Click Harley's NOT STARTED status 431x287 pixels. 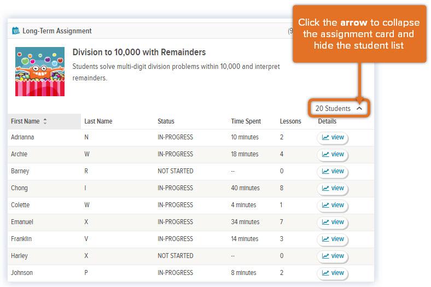coord(176,256)
